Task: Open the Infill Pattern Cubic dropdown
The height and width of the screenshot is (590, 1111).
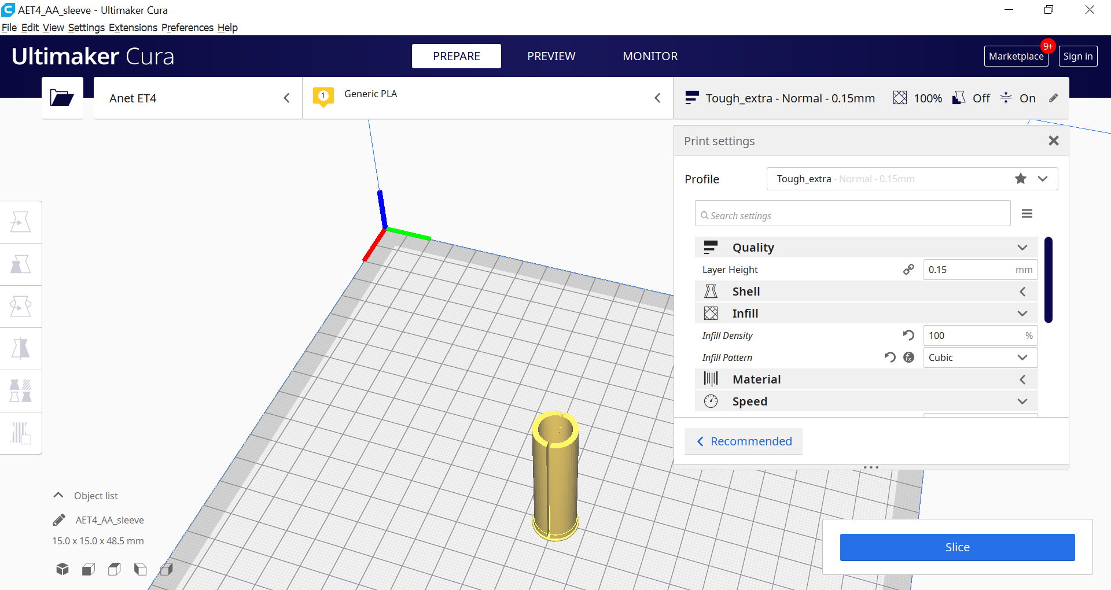Action: tap(980, 357)
